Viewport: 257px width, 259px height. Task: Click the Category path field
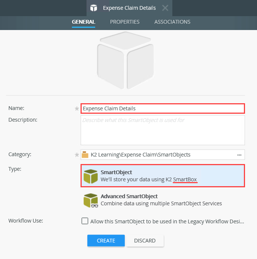pos(163,155)
